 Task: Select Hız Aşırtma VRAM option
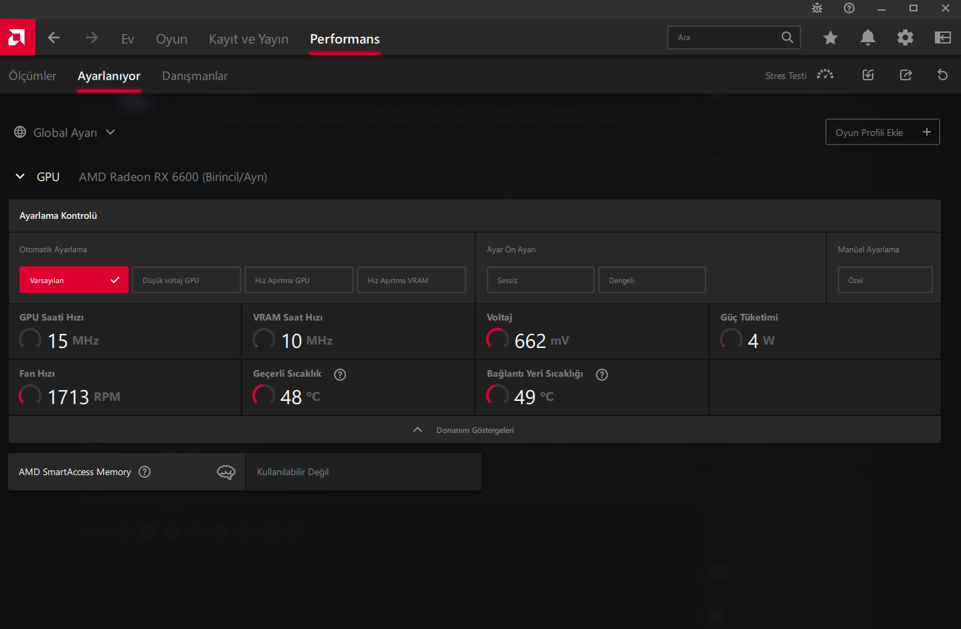[412, 280]
